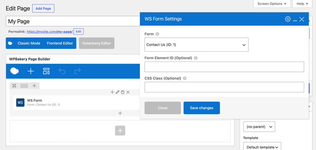Click the cloud icon beside Classic Mode
Screen dimensions: 316x150
(x=10, y=43)
